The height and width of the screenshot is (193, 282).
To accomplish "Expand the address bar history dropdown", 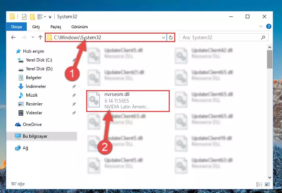I will coord(163,37).
